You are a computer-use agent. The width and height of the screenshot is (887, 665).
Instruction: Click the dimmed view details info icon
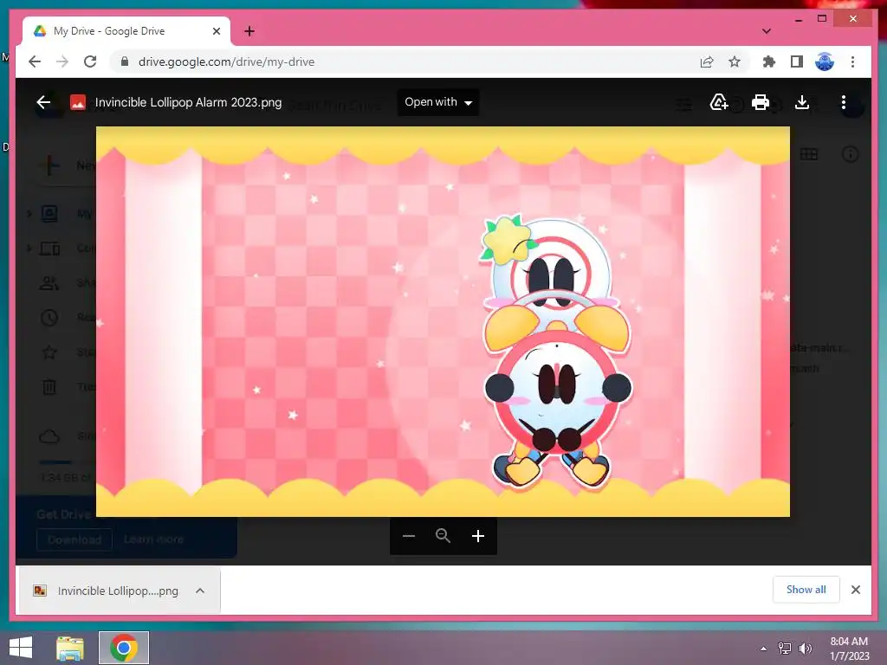[851, 154]
